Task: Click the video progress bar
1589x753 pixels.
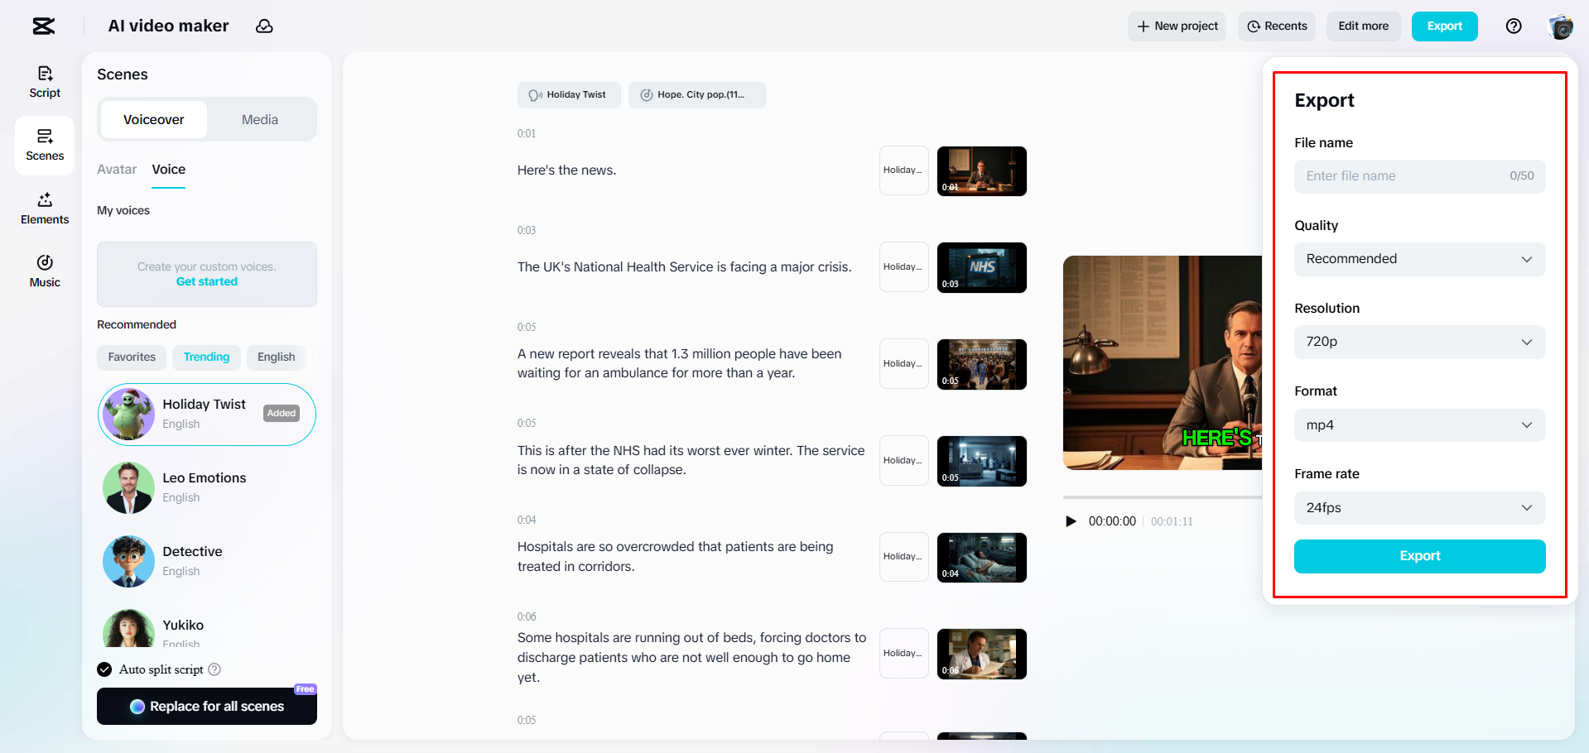Action: tap(1162, 497)
